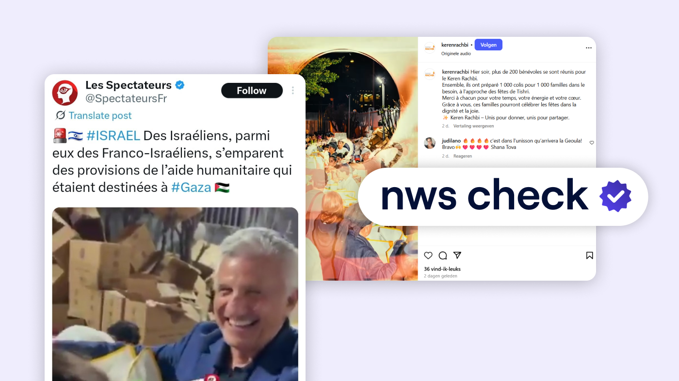Share the post via paper plane icon
The image size is (679, 381).
click(457, 255)
